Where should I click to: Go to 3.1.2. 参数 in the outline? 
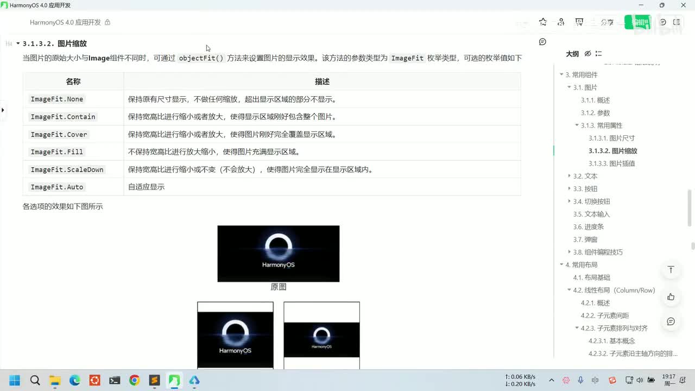tap(595, 113)
